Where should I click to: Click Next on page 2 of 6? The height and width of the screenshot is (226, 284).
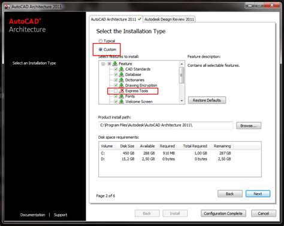coord(258,194)
